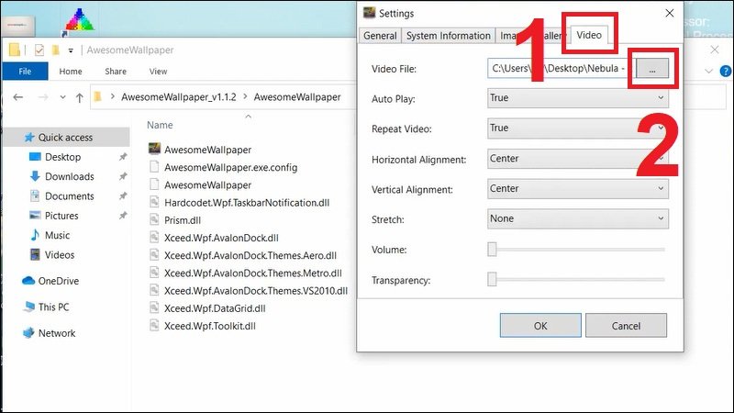Expand the Repeat Video dropdown
This screenshot has width=734, height=413.
[x=577, y=128]
